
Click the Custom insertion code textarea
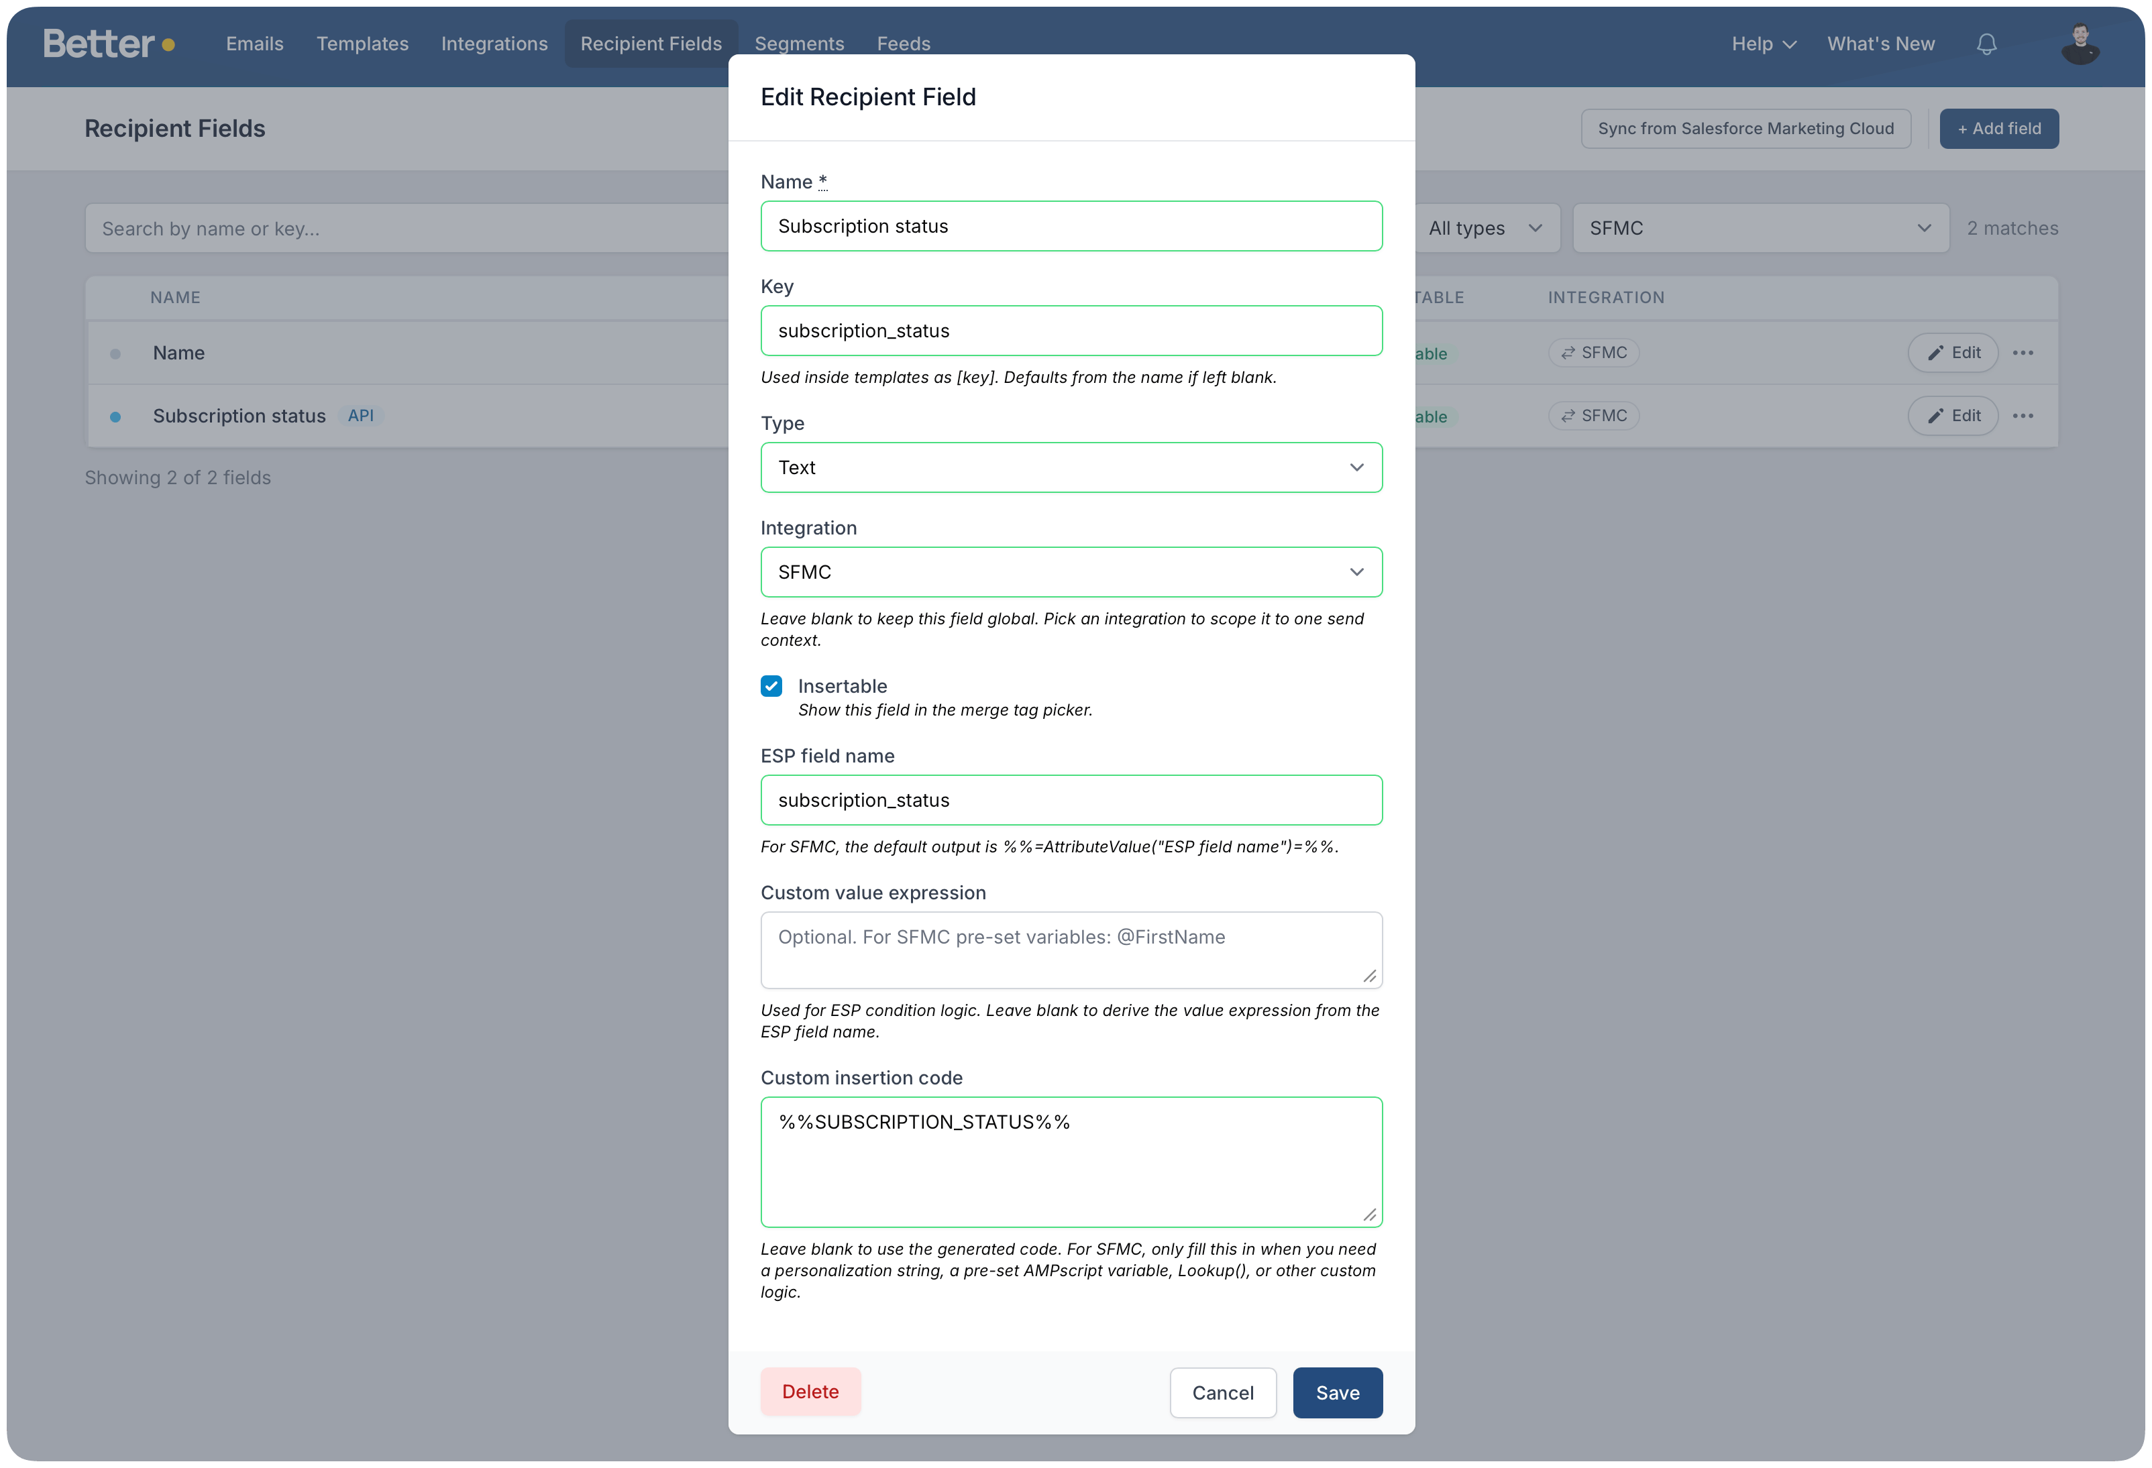[1071, 1162]
